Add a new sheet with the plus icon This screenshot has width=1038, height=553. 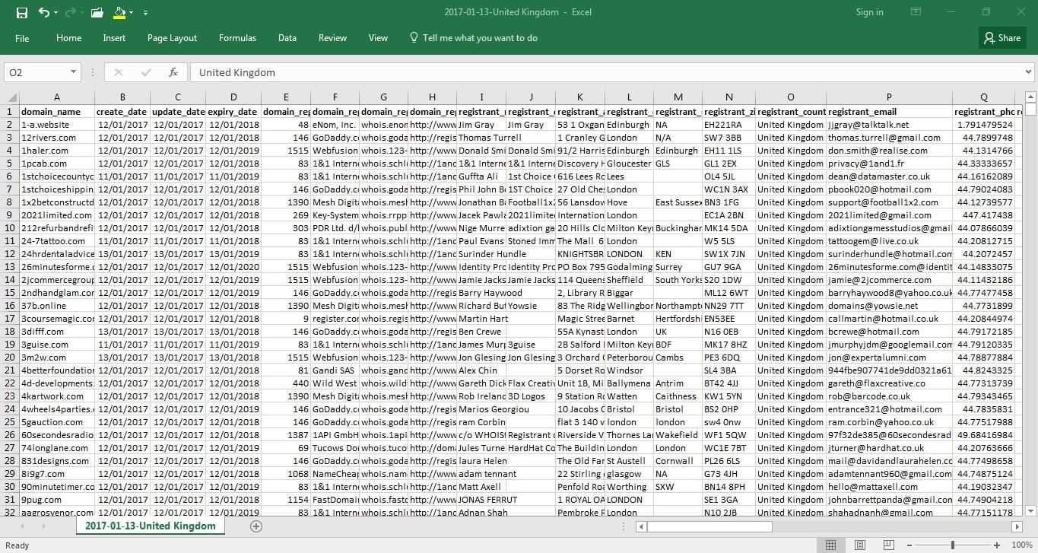(x=256, y=526)
